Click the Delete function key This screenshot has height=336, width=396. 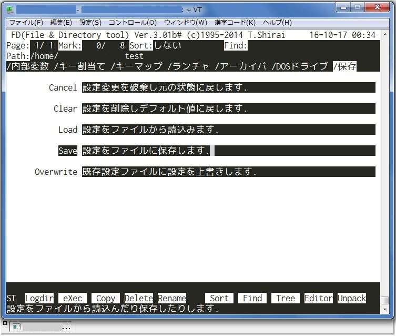point(139,298)
